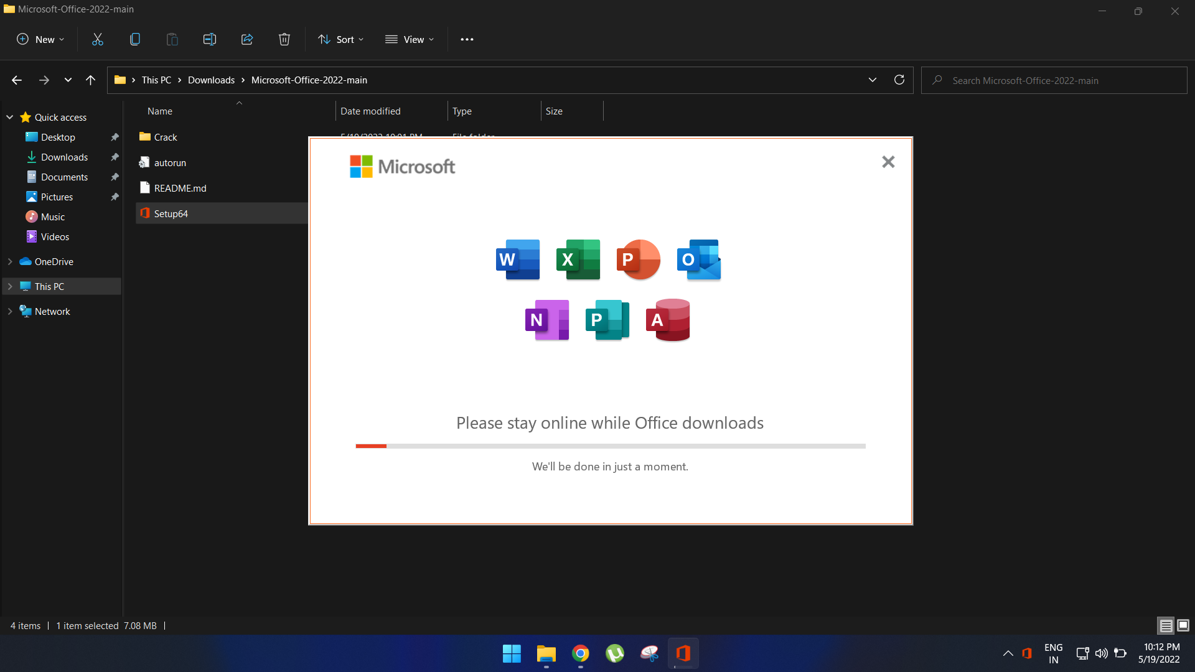Click Microsoft-Office-2022-main breadcrumb
Image resolution: width=1195 pixels, height=672 pixels.
click(x=309, y=80)
